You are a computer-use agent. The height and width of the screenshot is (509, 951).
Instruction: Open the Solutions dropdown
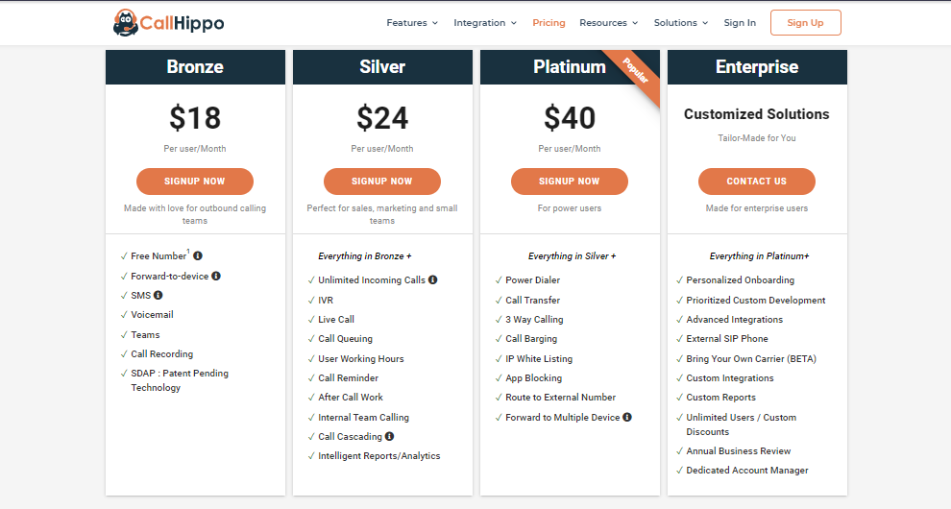click(680, 22)
